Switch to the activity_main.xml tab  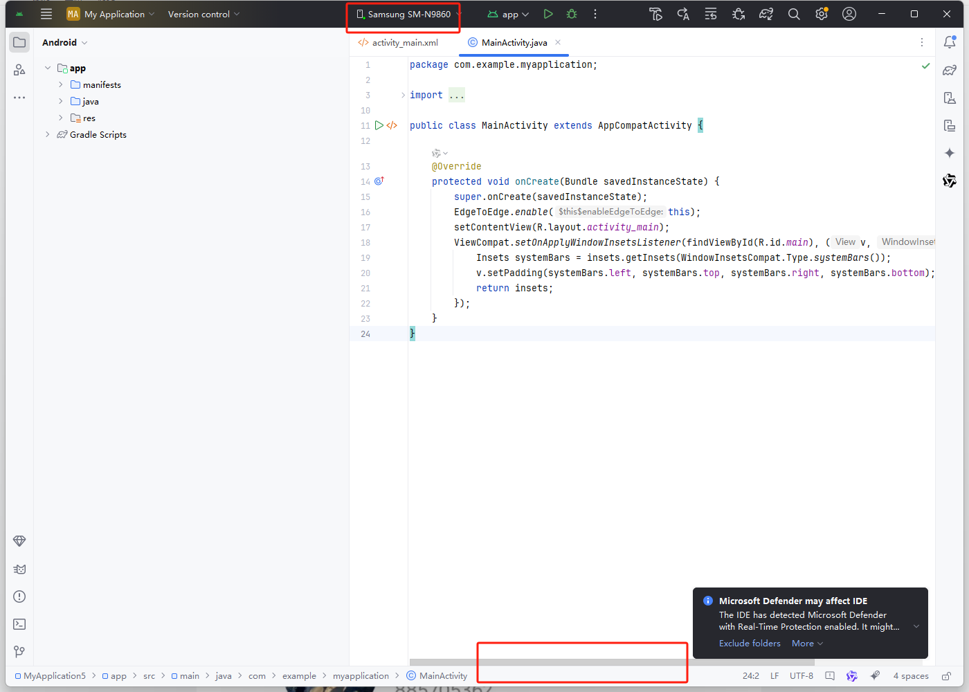(x=404, y=42)
